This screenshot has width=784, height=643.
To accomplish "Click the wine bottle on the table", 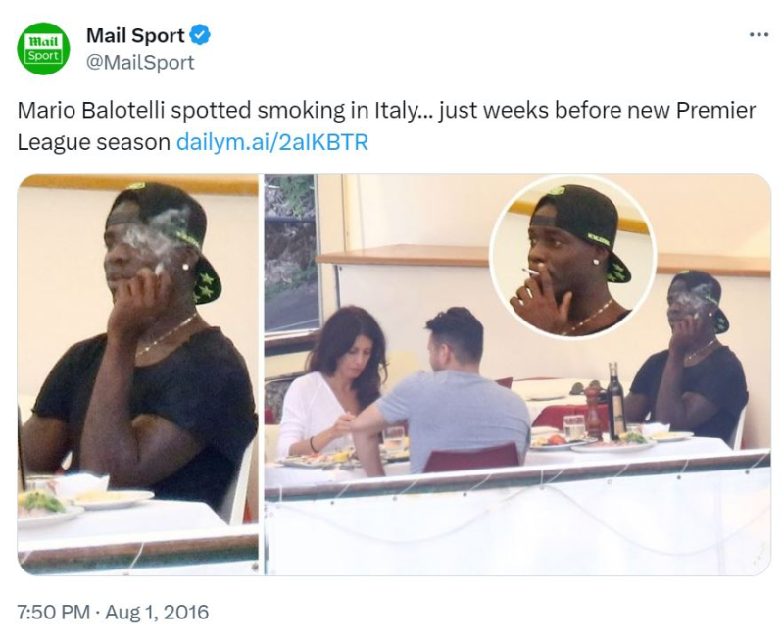I will [x=616, y=400].
